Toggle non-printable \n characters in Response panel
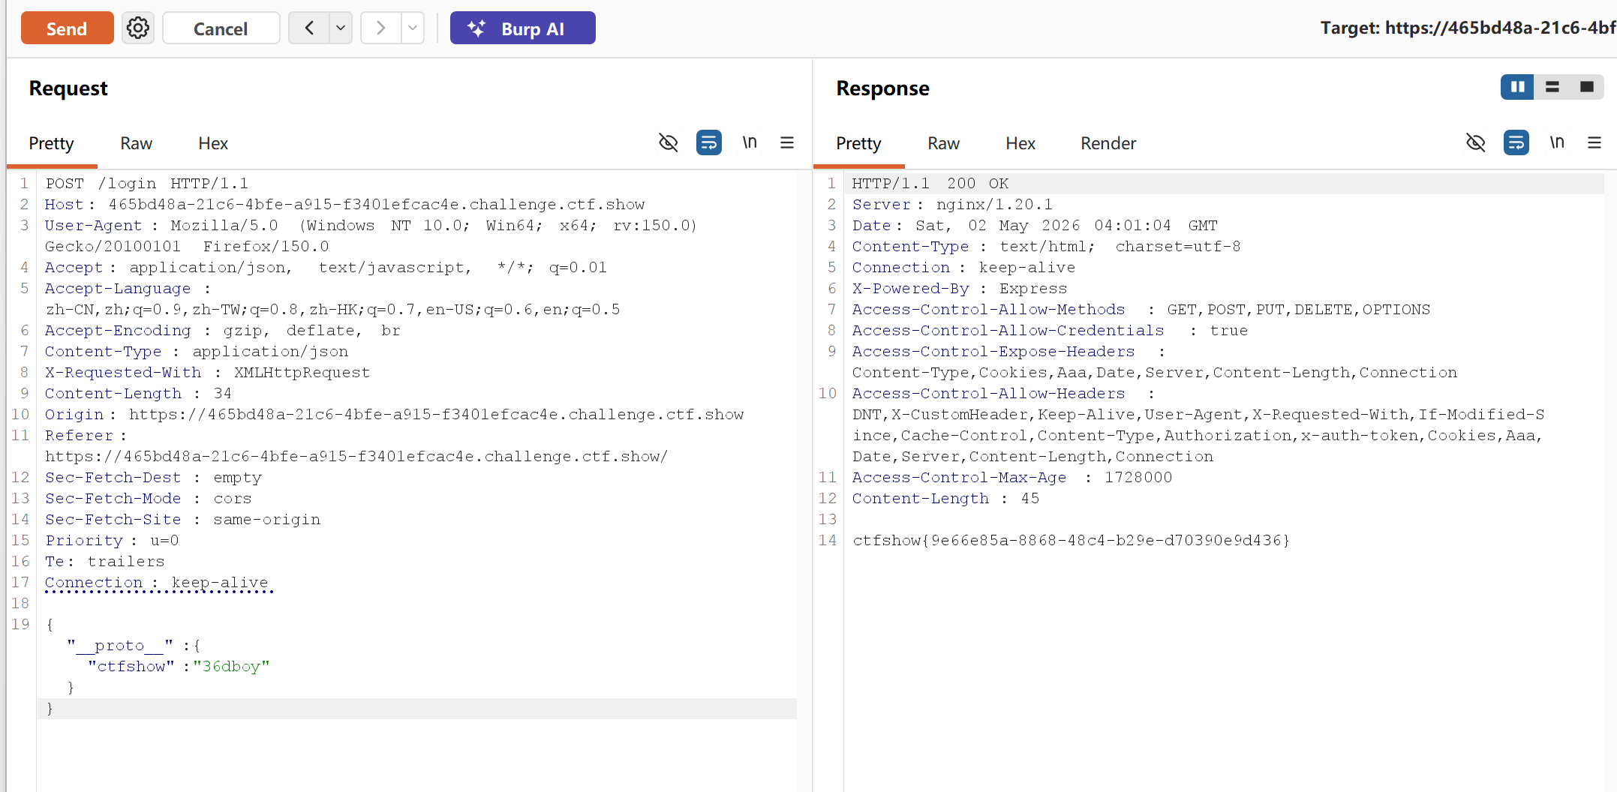The width and height of the screenshot is (1617, 792). point(1557,142)
